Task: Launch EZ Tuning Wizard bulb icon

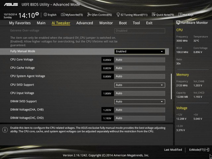Action: (118, 15)
